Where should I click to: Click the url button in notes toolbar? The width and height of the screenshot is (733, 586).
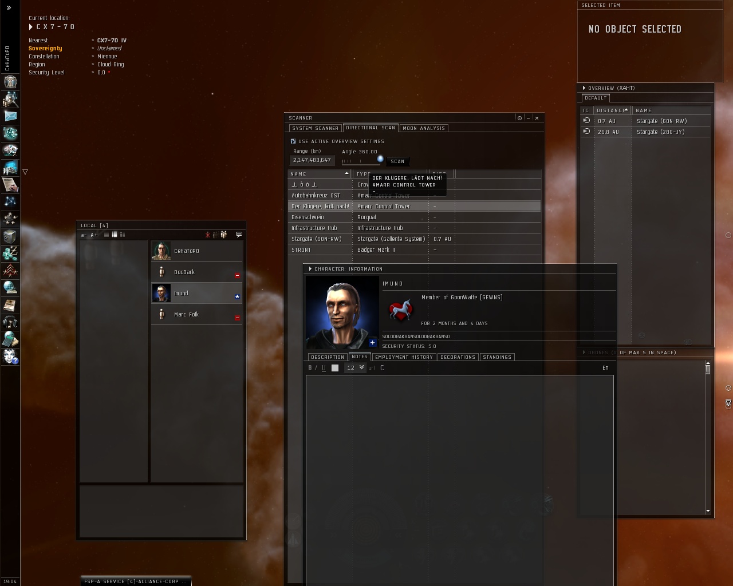click(x=372, y=368)
